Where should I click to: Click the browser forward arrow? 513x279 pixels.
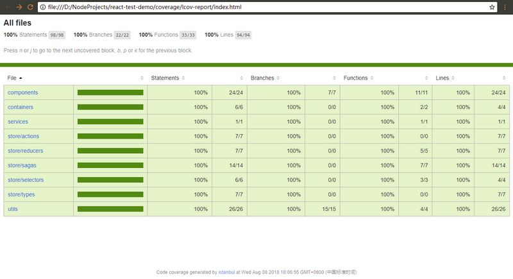pos(19,7)
